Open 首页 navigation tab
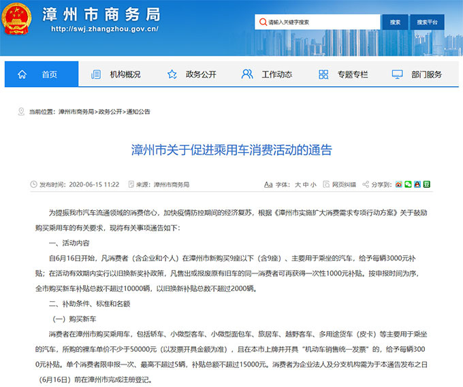Viewport: 463px width, 387px height. point(42,74)
